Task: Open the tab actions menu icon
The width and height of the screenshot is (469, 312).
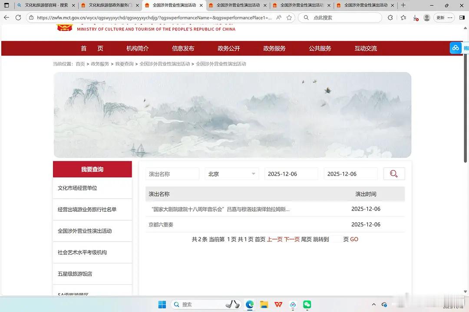Action: [x=6, y=5]
